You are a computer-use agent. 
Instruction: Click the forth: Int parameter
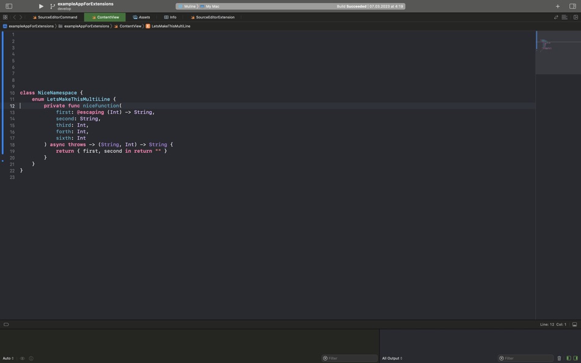pos(72,131)
